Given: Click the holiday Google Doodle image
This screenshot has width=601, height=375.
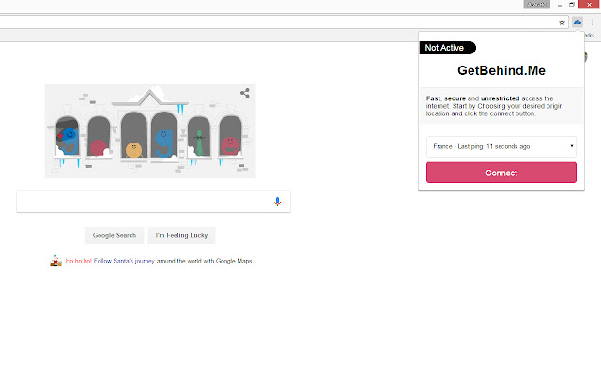Looking at the screenshot, I should coord(149,131).
